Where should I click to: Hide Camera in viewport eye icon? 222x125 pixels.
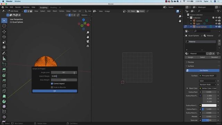216,21
